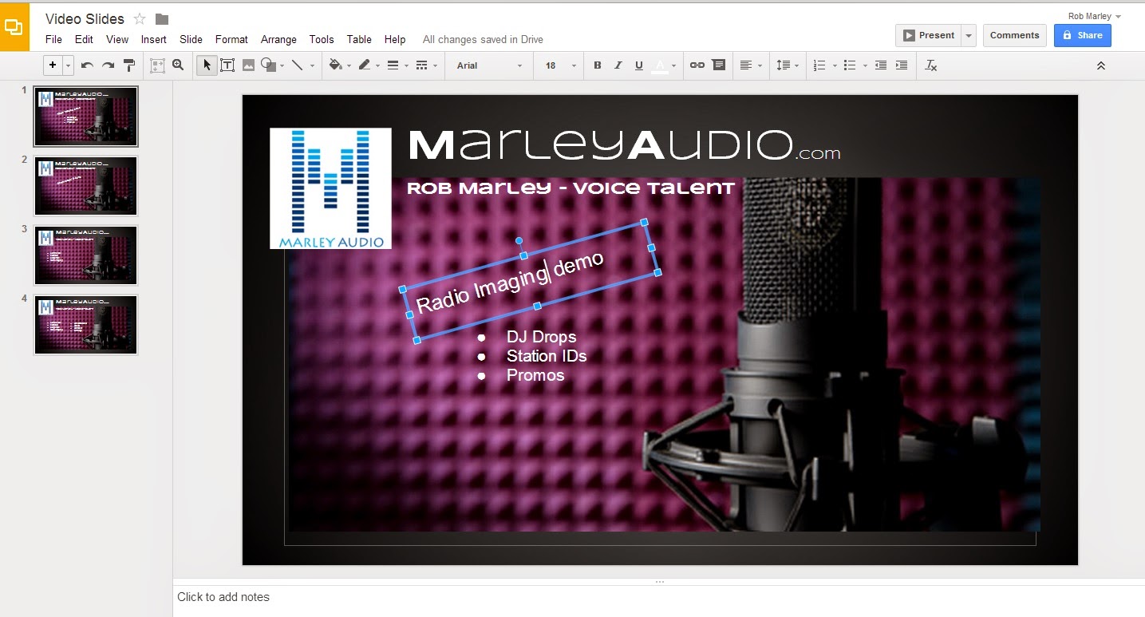Viewport: 1145px width, 617px height.
Task: Click the blue Share button
Action: pos(1083,35)
